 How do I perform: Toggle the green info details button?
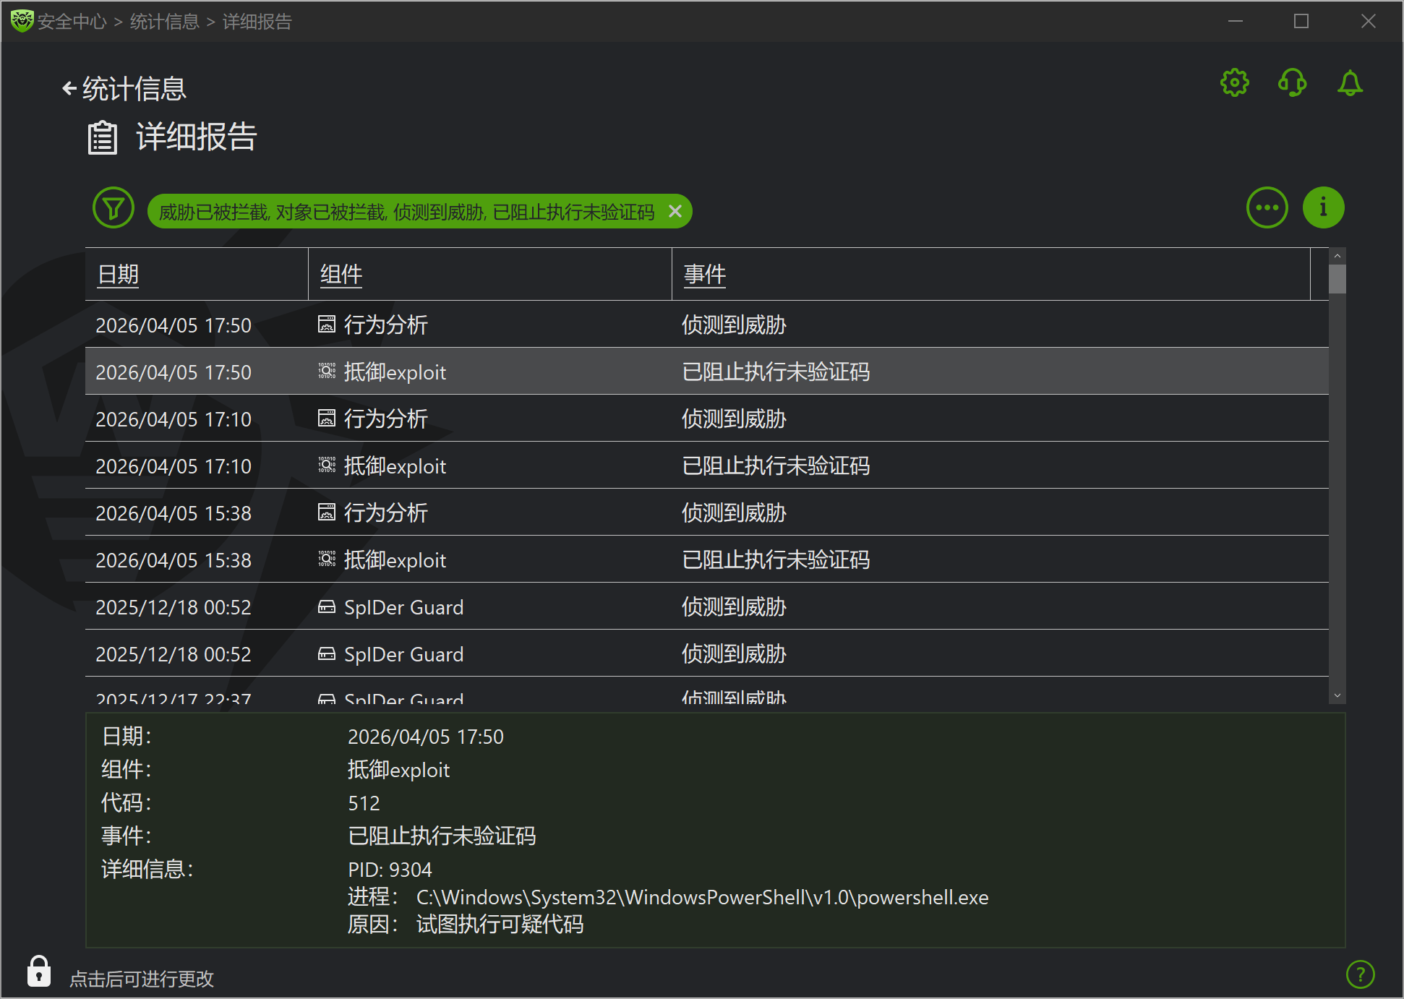point(1323,208)
